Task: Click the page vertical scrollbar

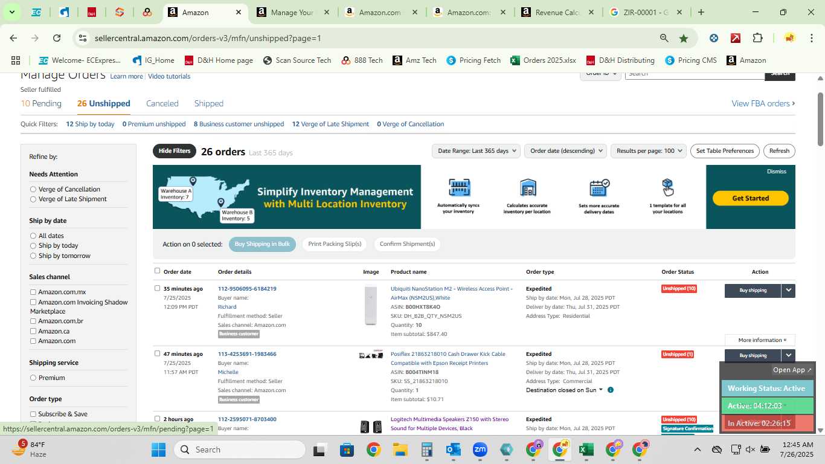Action: (820, 118)
